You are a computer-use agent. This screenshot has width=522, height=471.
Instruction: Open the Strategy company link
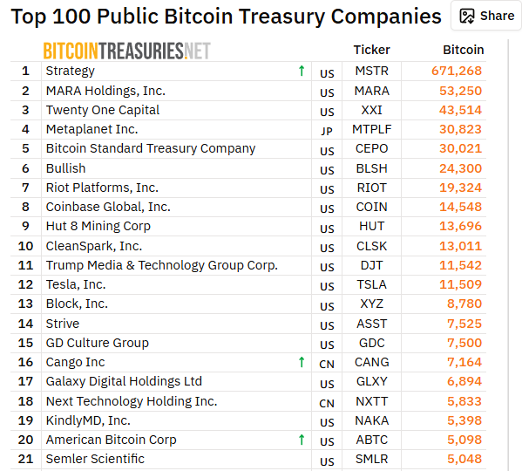(x=71, y=71)
